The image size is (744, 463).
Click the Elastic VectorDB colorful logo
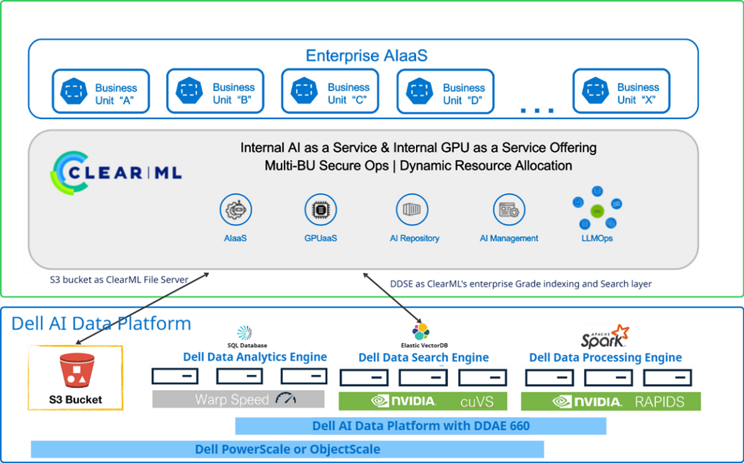pyautogui.click(x=421, y=331)
